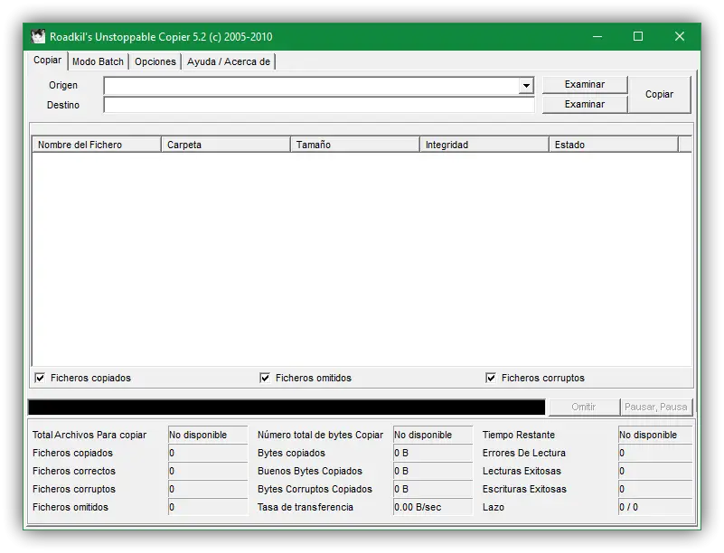The height and width of the screenshot is (553, 724).
Task: Click the Tiempo Restante No disponible value
Action: click(x=655, y=435)
